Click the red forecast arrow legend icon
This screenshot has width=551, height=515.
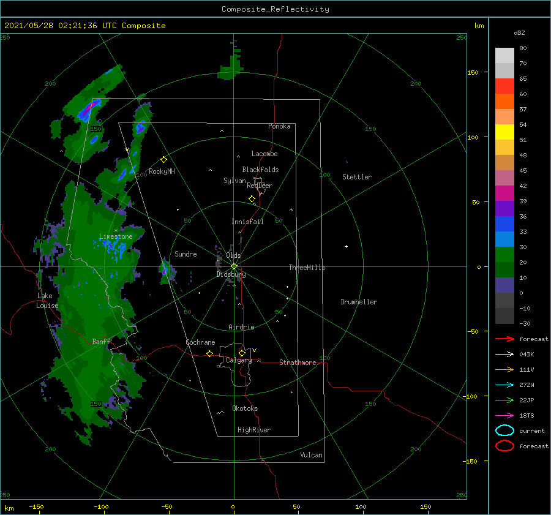(504, 339)
